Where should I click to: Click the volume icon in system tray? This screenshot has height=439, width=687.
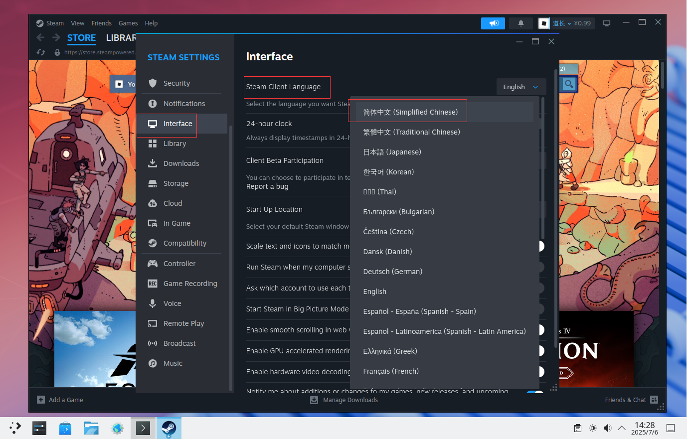pos(607,428)
